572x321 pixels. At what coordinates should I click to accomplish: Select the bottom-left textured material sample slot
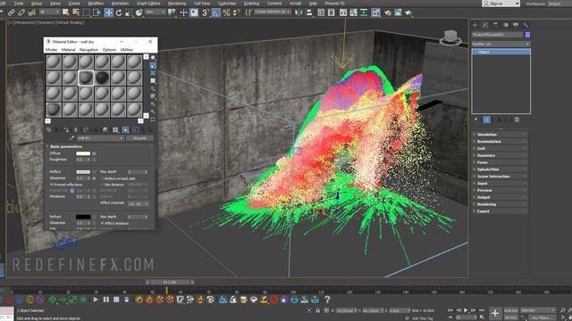(54, 110)
